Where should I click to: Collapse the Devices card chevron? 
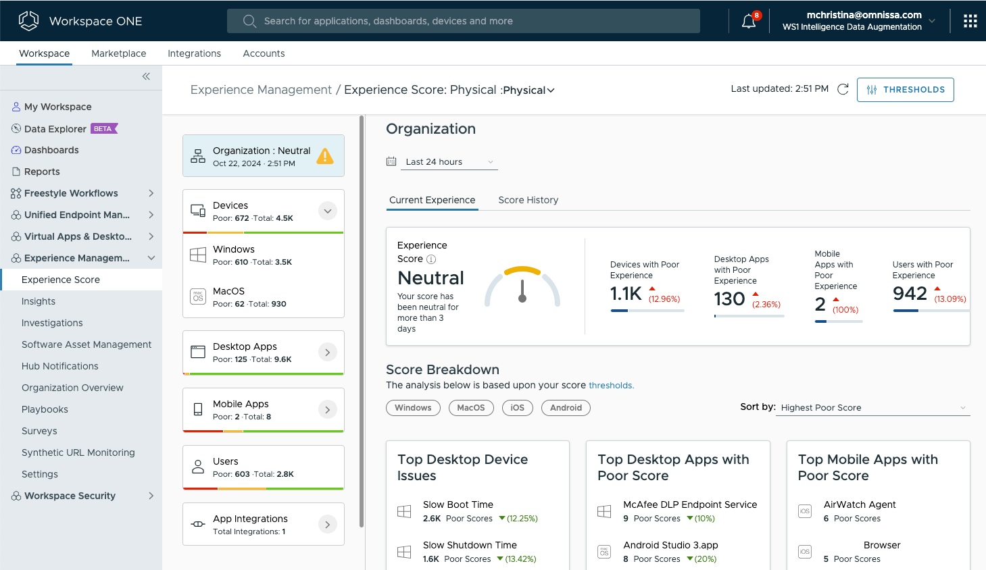pos(327,211)
